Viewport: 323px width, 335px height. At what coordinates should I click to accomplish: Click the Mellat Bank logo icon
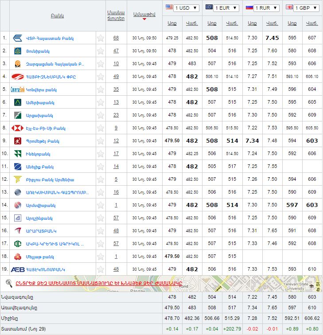[18, 257]
